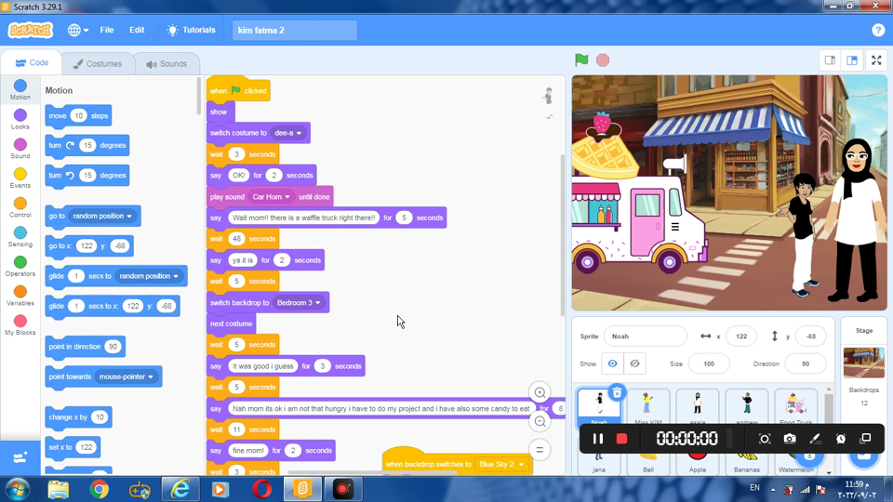Open the File menu

pos(106,30)
